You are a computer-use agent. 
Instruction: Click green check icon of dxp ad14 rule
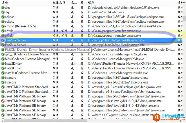[3, 12]
